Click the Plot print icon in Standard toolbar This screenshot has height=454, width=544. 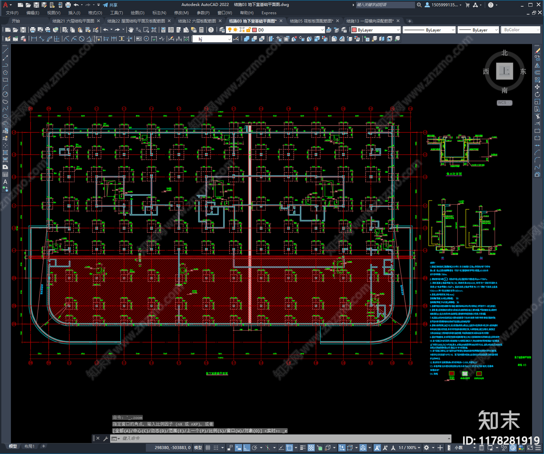[33, 30]
